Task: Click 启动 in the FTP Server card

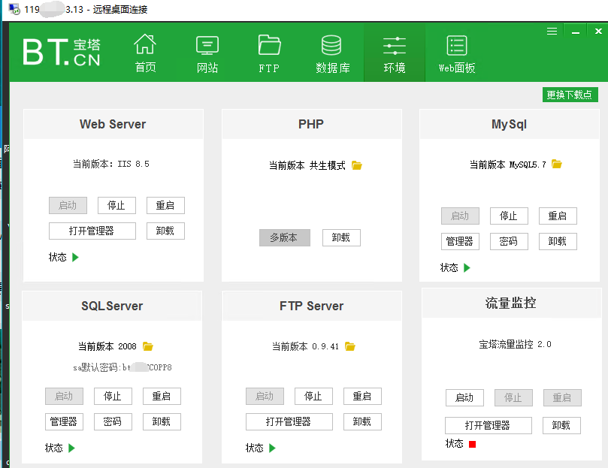Action: pyautogui.click(x=265, y=397)
